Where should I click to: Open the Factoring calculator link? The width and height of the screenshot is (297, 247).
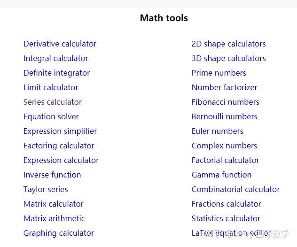click(x=59, y=146)
